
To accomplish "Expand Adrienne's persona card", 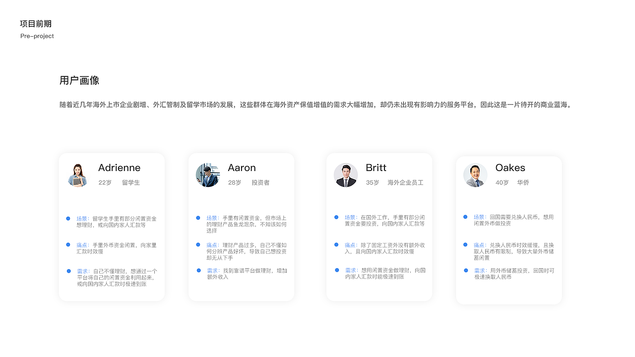I will pyautogui.click(x=112, y=227).
